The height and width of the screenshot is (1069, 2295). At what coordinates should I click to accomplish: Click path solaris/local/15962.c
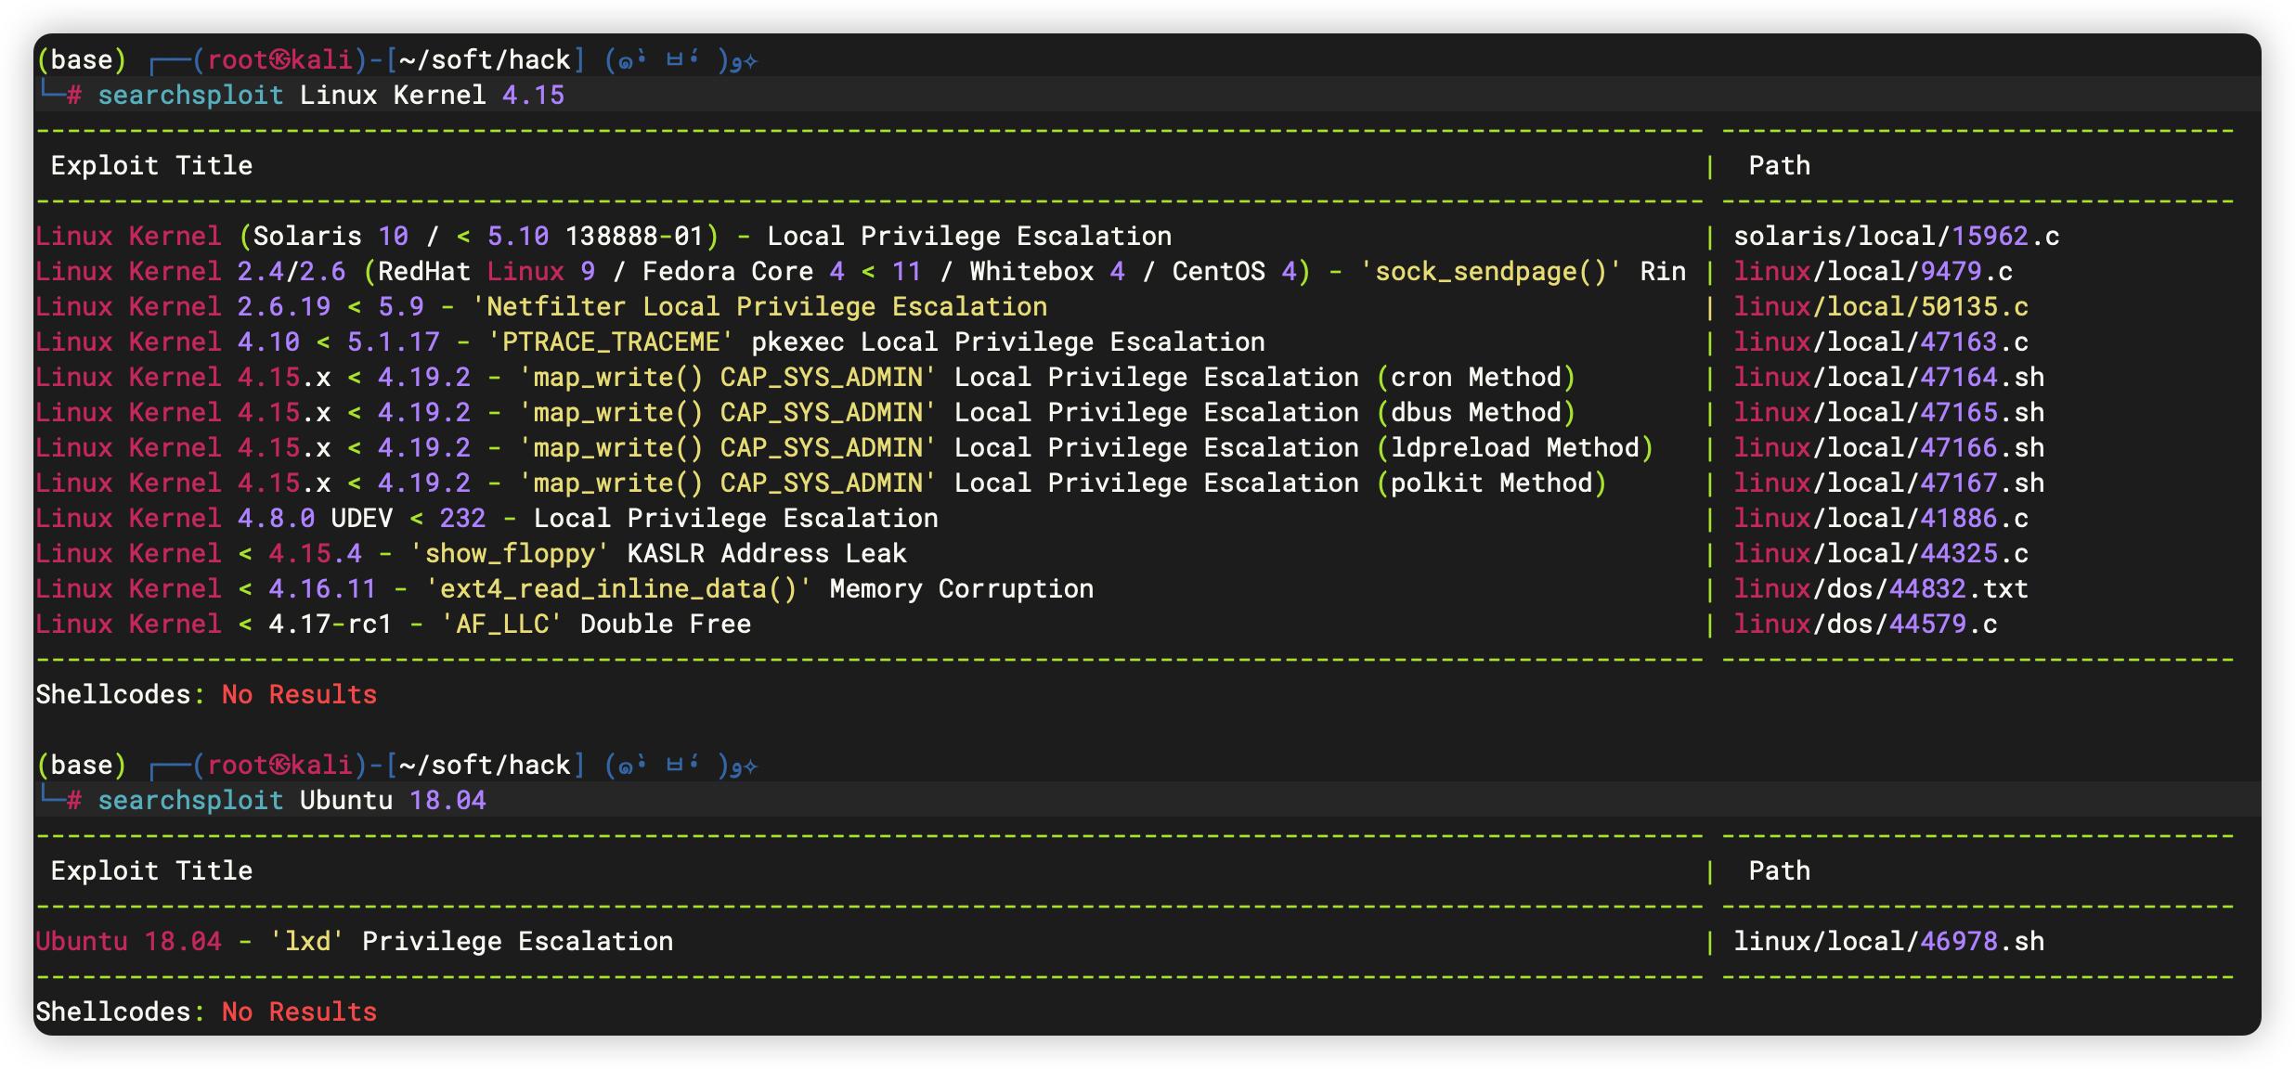(1897, 236)
